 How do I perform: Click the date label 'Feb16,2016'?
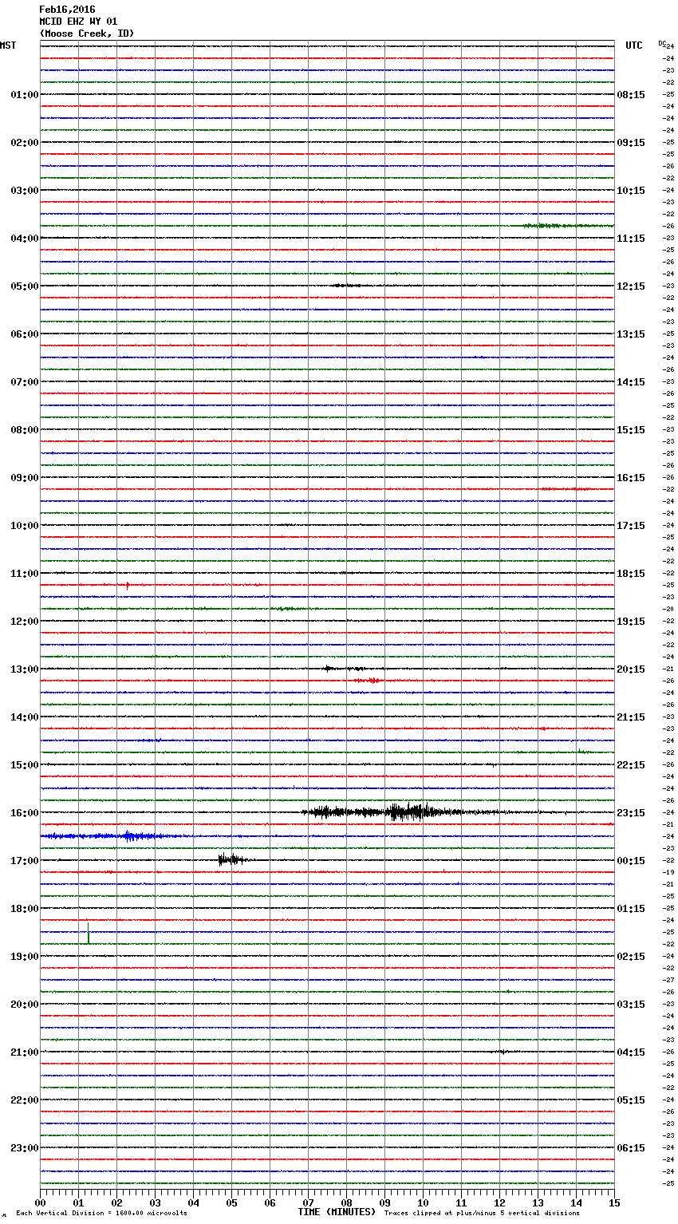click(x=67, y=10)
